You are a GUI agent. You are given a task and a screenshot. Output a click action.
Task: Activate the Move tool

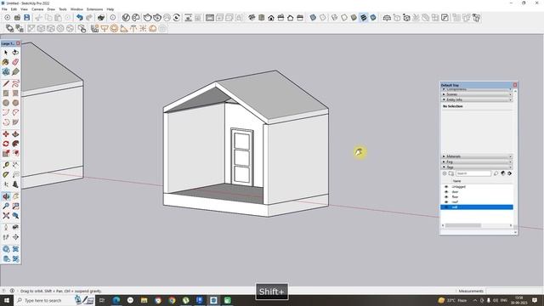coord(6,134)
